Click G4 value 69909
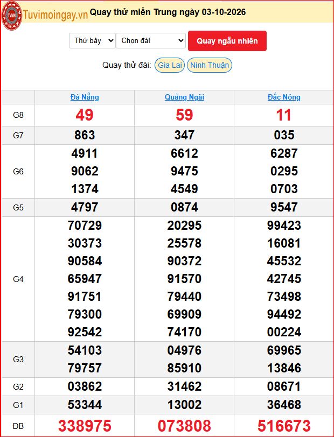Viewport: 334px width, 437px height. pos(184,314)
